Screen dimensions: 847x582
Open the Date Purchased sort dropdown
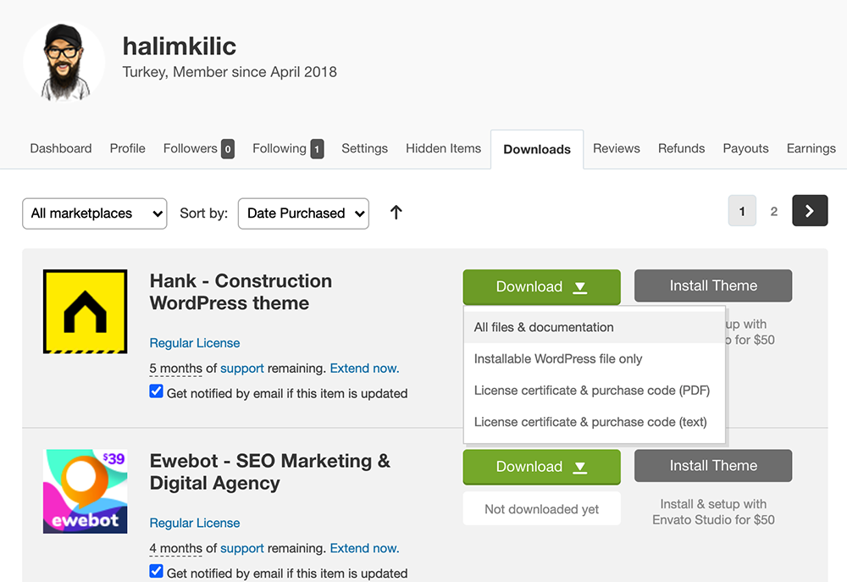tap(303, 213)
